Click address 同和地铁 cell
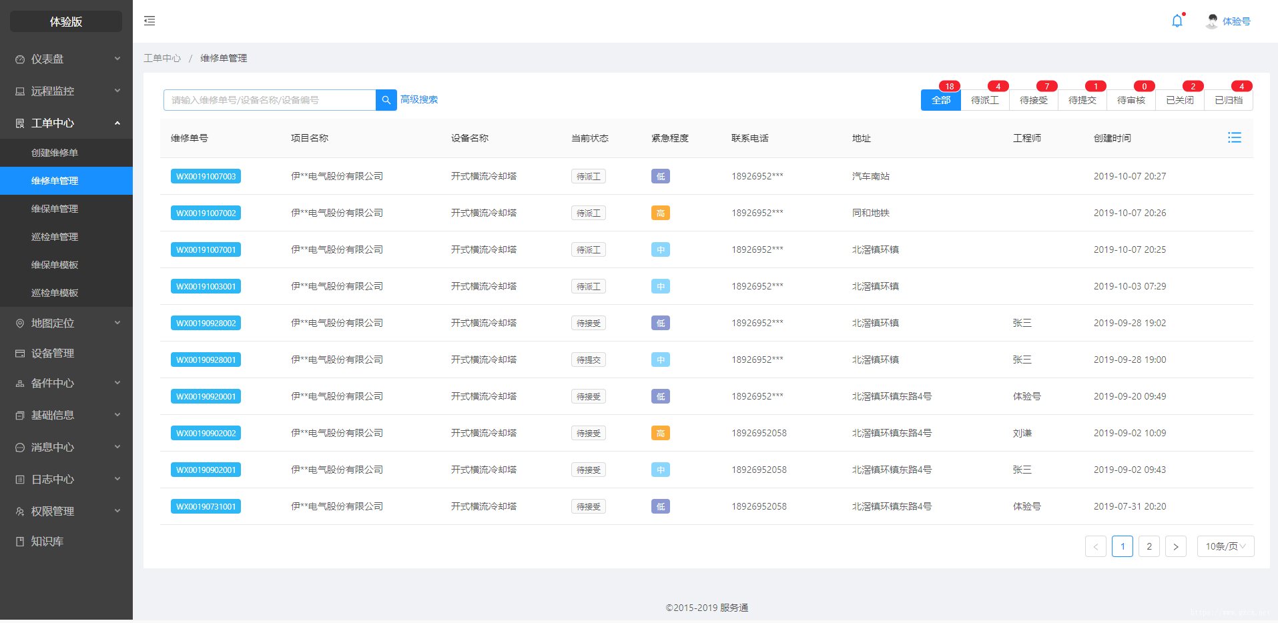Viewport: 1278px width, 623px height. [x=871, y=213]
